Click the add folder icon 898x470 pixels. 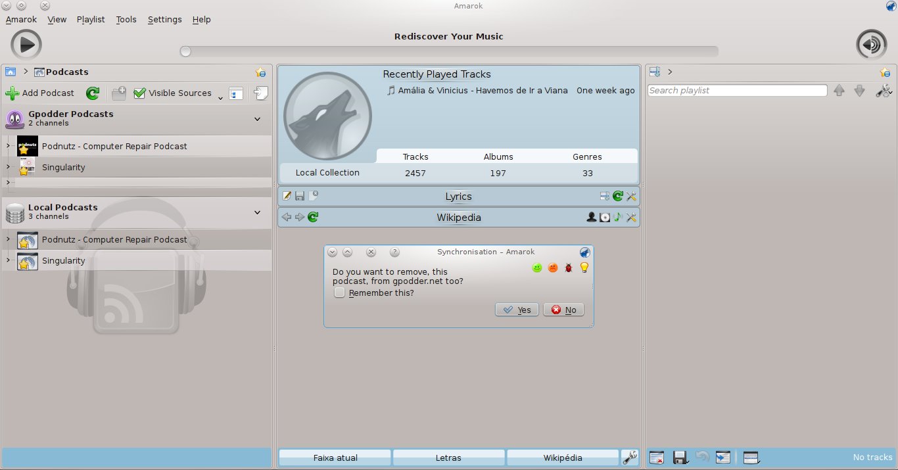tap(119, 93)
